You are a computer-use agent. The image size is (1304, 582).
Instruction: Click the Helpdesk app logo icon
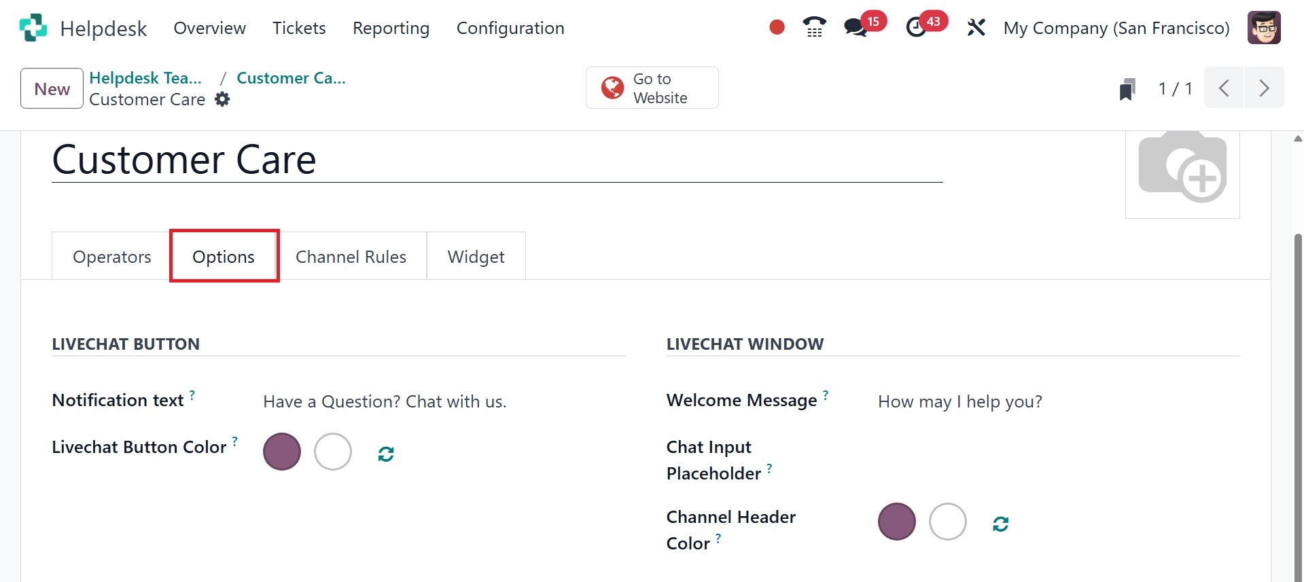[x=33, y=28]
